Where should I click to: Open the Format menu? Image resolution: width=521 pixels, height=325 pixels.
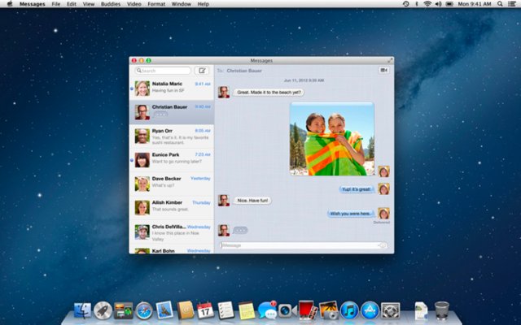156,4
